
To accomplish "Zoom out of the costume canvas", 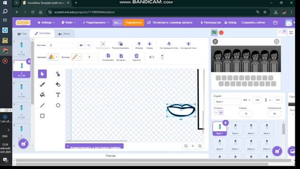I will (x=186, y=146).
